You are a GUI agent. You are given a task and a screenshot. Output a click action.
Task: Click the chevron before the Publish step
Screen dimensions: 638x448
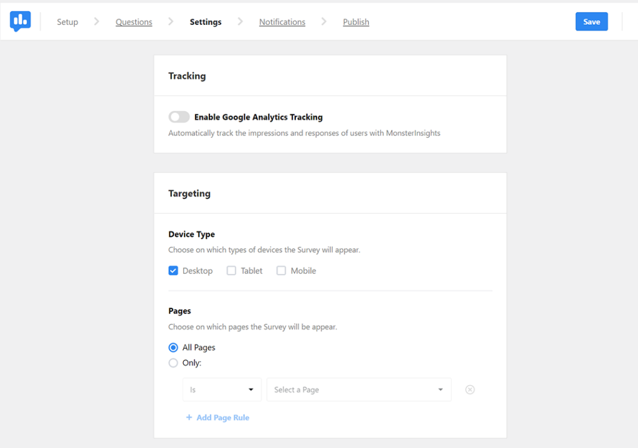coord(324,21)
